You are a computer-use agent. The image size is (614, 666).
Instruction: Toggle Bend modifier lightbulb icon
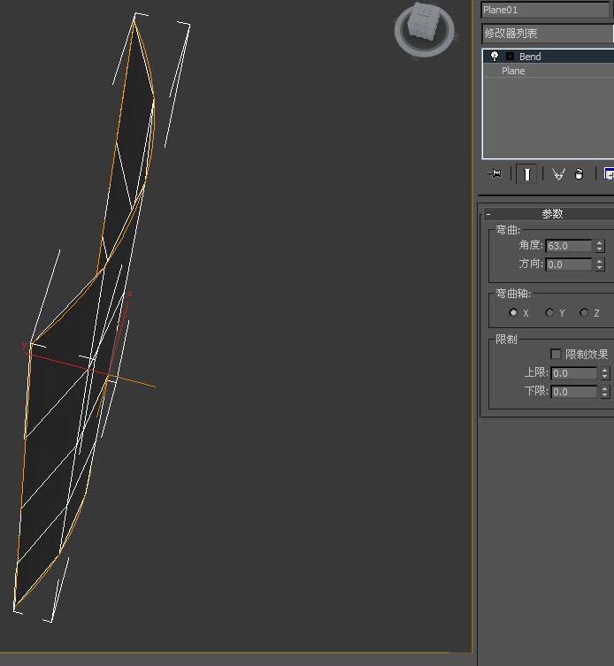coord(495,56)
